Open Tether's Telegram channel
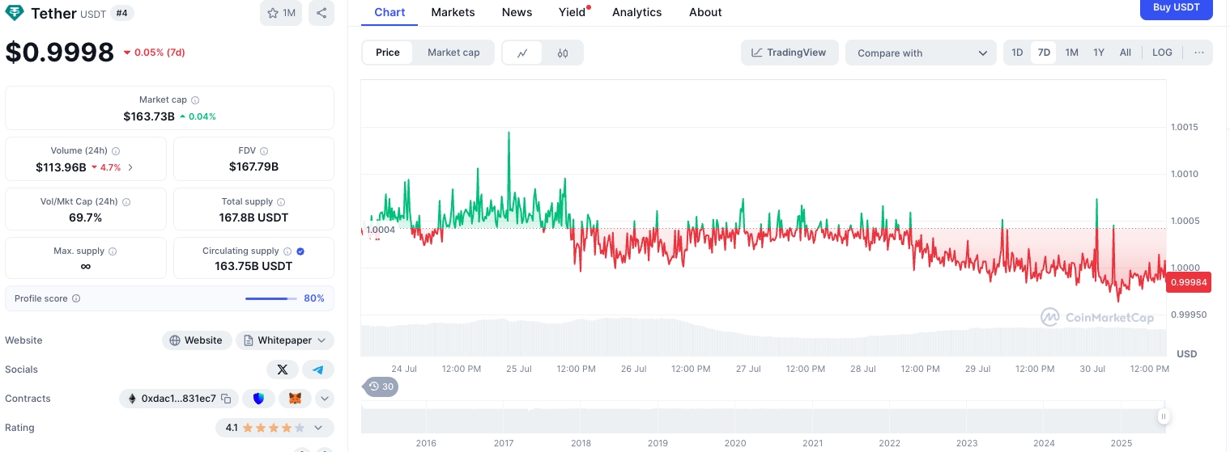 (318, 370)
